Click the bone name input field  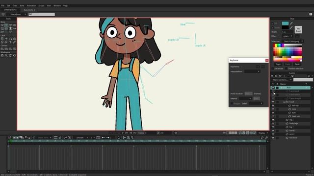point(41,14)
